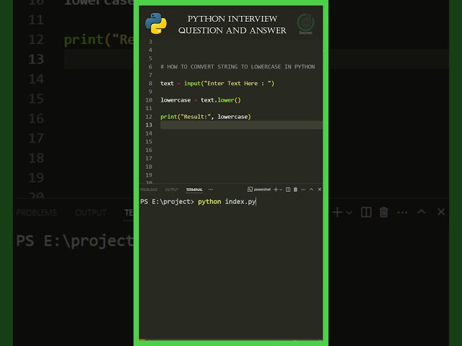This screenshot has height=346, width=462.
Task: Click the large 'print("Re' code in background editor
Action: click(x=99, y=40)
